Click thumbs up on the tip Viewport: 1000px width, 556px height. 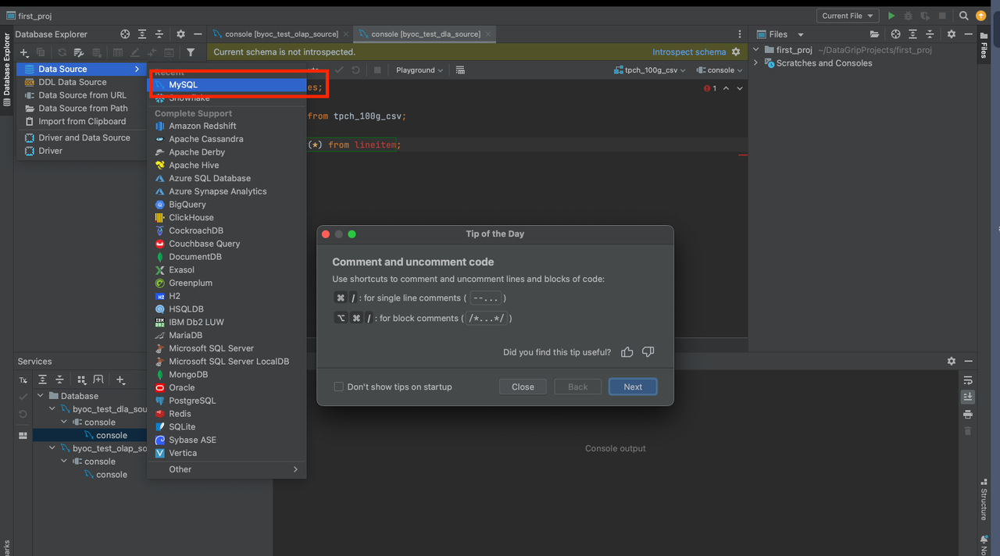[627, 352]
